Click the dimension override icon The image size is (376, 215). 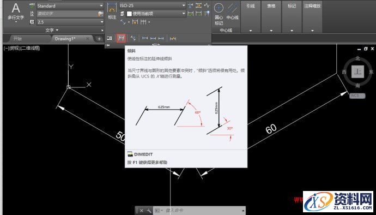tap(173, 38)
